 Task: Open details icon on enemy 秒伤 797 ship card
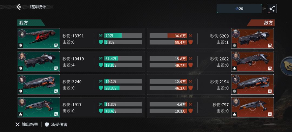coord(270,114)
